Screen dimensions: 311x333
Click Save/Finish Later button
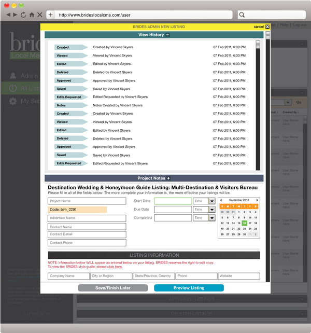click(x=113, y=288)
